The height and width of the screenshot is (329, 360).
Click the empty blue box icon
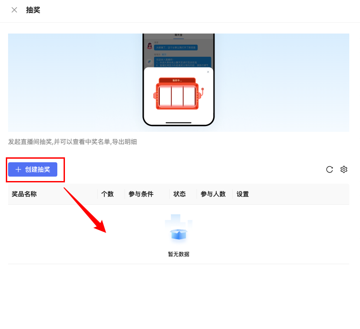coord(179,233)
